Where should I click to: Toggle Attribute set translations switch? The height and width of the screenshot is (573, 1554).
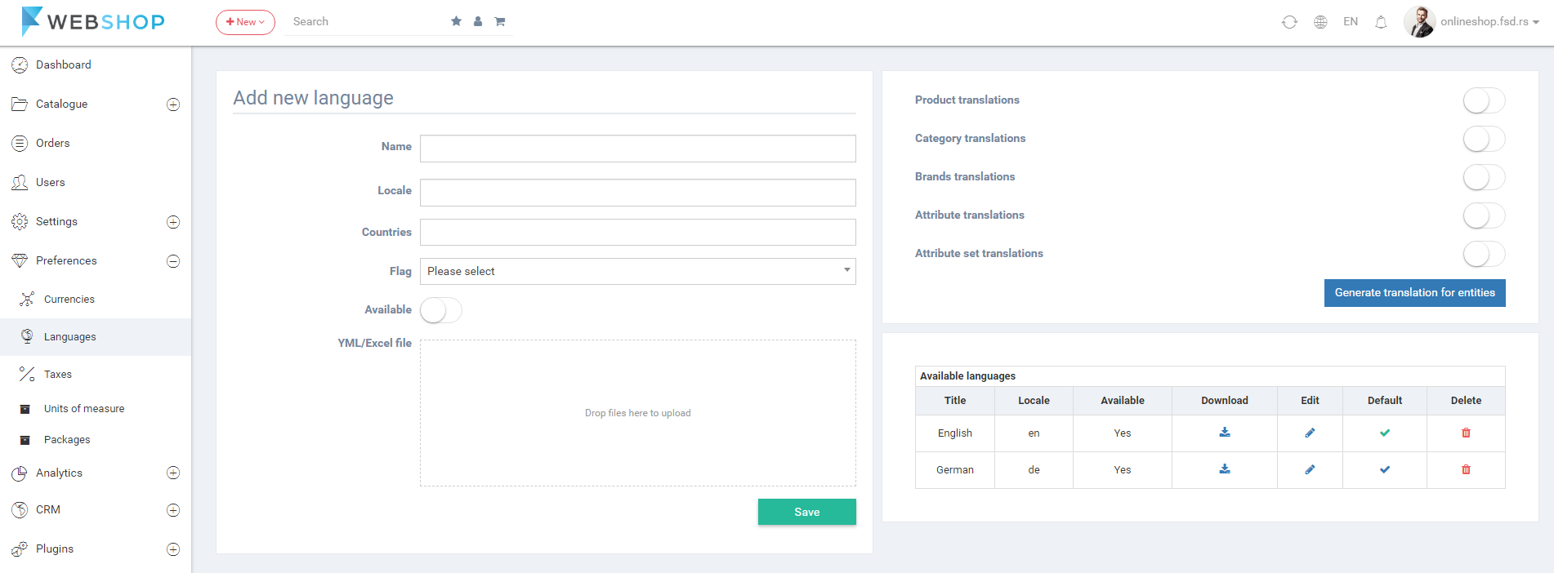1484,254
